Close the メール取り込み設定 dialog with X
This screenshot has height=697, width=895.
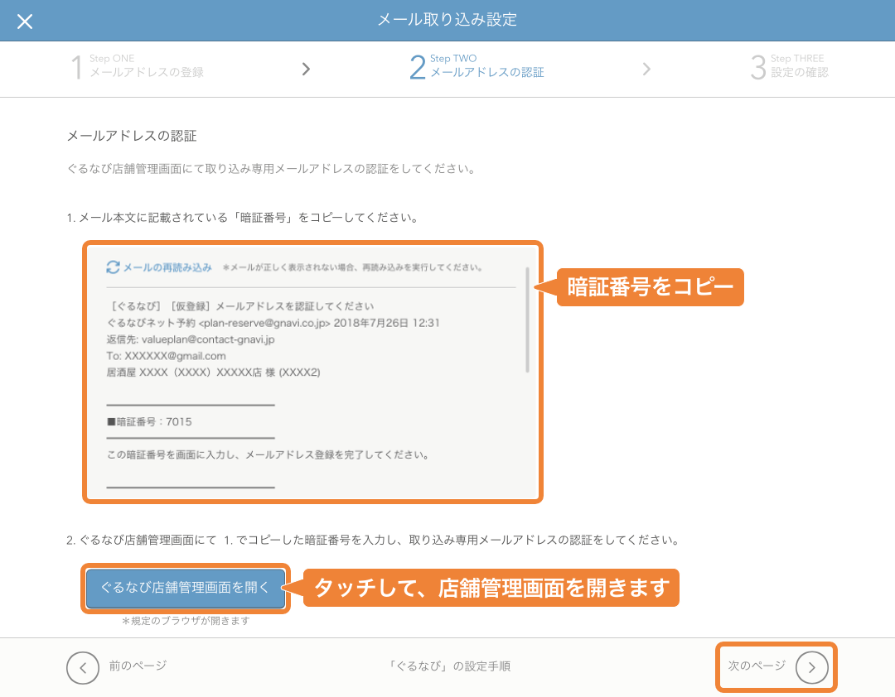(25, 22)
